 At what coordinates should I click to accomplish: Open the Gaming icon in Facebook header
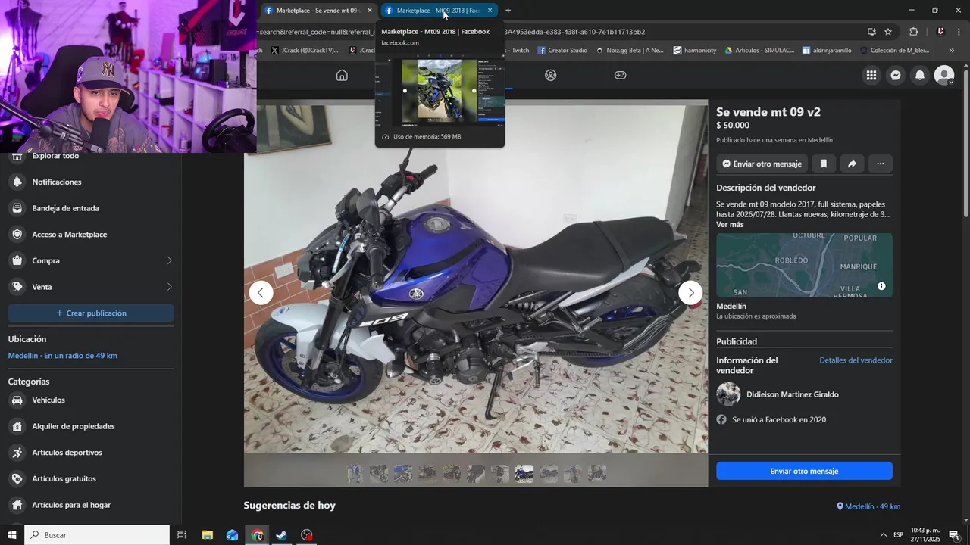(x=620, y=75)
